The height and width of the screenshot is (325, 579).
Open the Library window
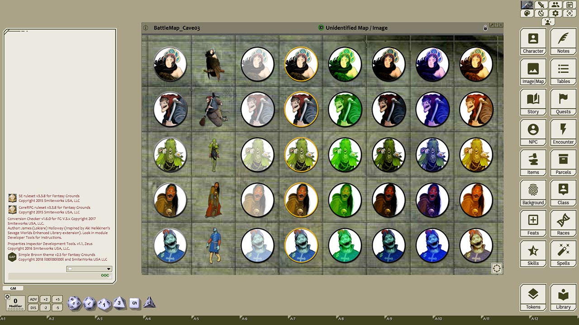click(563, 297)
